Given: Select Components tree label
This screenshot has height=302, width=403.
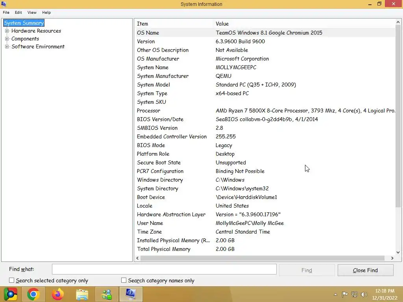Looking at the screenshot, I should (x=25, y=39).
